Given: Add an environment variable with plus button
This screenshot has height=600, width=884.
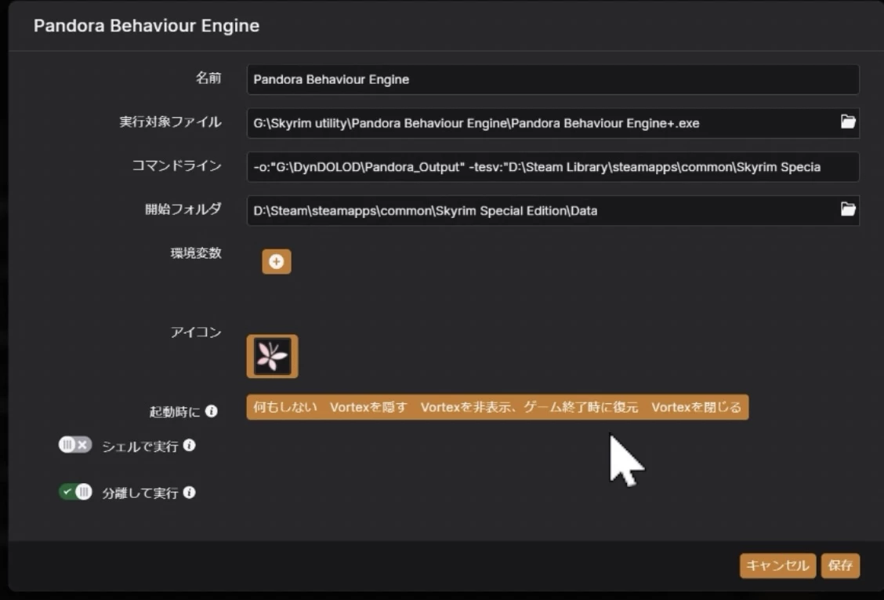Looking at the screenshot, I should [x=276, y=261].
